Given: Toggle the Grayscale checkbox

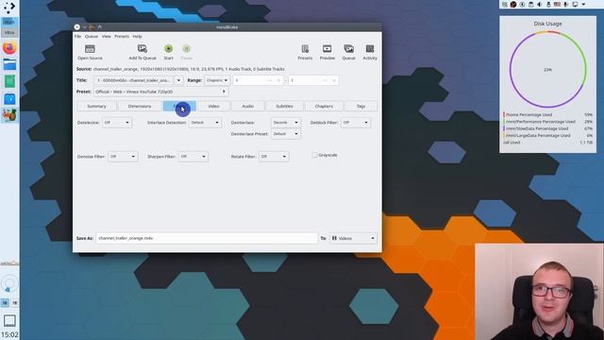Looking at the screenshot, I should (314, 155).
